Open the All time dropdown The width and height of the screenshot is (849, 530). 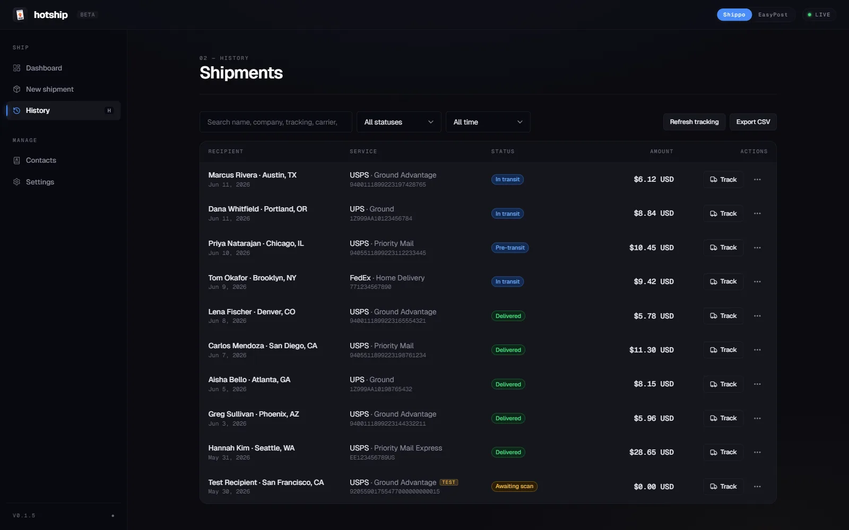click(x=488, y=122)
